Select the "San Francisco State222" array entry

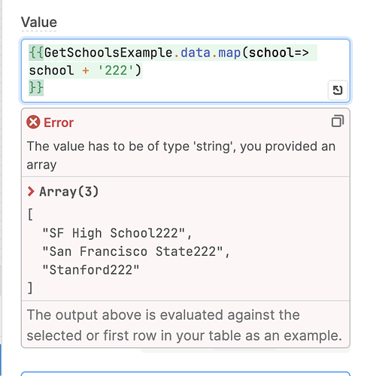pos(136,252)
